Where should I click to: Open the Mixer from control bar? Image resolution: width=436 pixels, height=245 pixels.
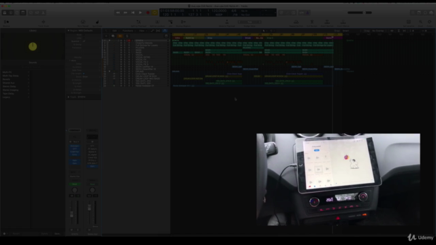pyautogui.click(x=37, y=12)
